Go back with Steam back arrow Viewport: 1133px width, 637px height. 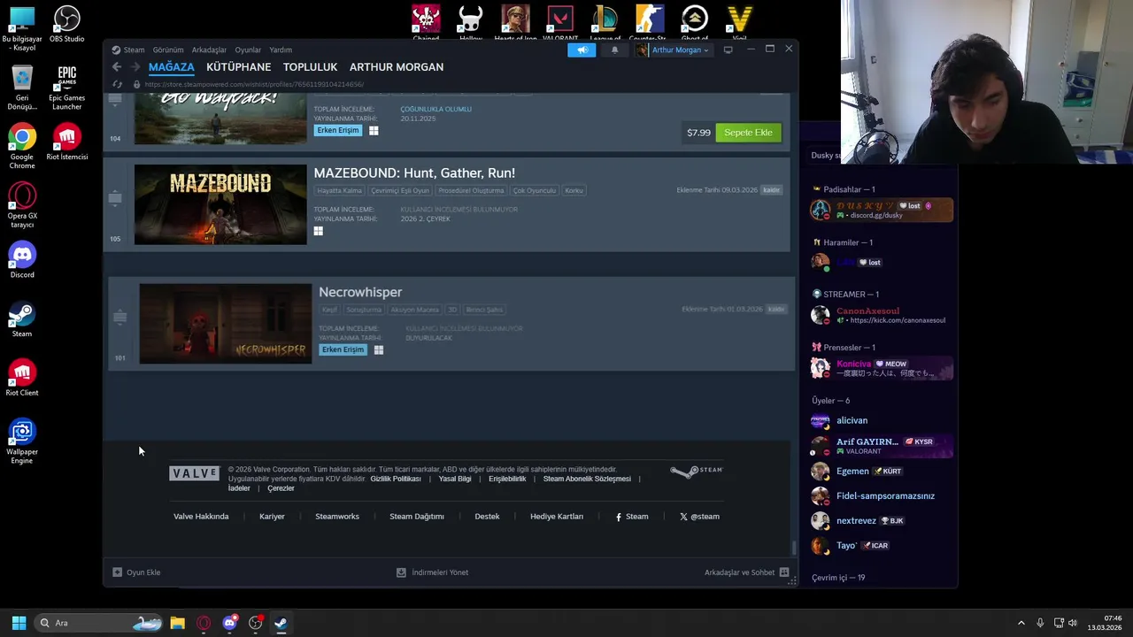click(116, 67)
